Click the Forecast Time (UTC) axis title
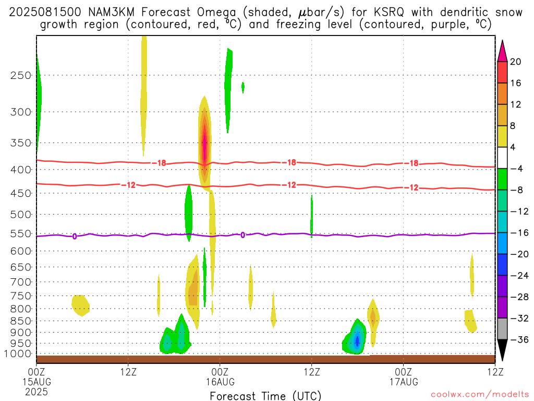The width and height of the screenshot is (534, 401). [x=265, y=396]
